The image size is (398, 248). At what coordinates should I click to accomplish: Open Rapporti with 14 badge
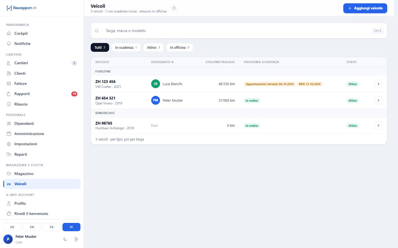(x=42, y=94)
